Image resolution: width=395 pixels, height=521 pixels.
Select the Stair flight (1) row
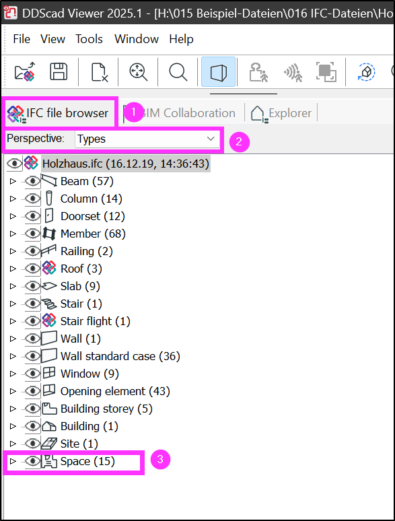click(x=96, y=321)
